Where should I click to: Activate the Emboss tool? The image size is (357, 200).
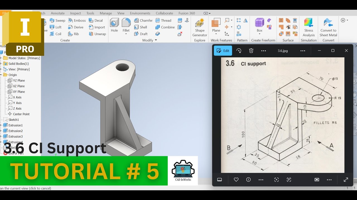tap(77, 20)
